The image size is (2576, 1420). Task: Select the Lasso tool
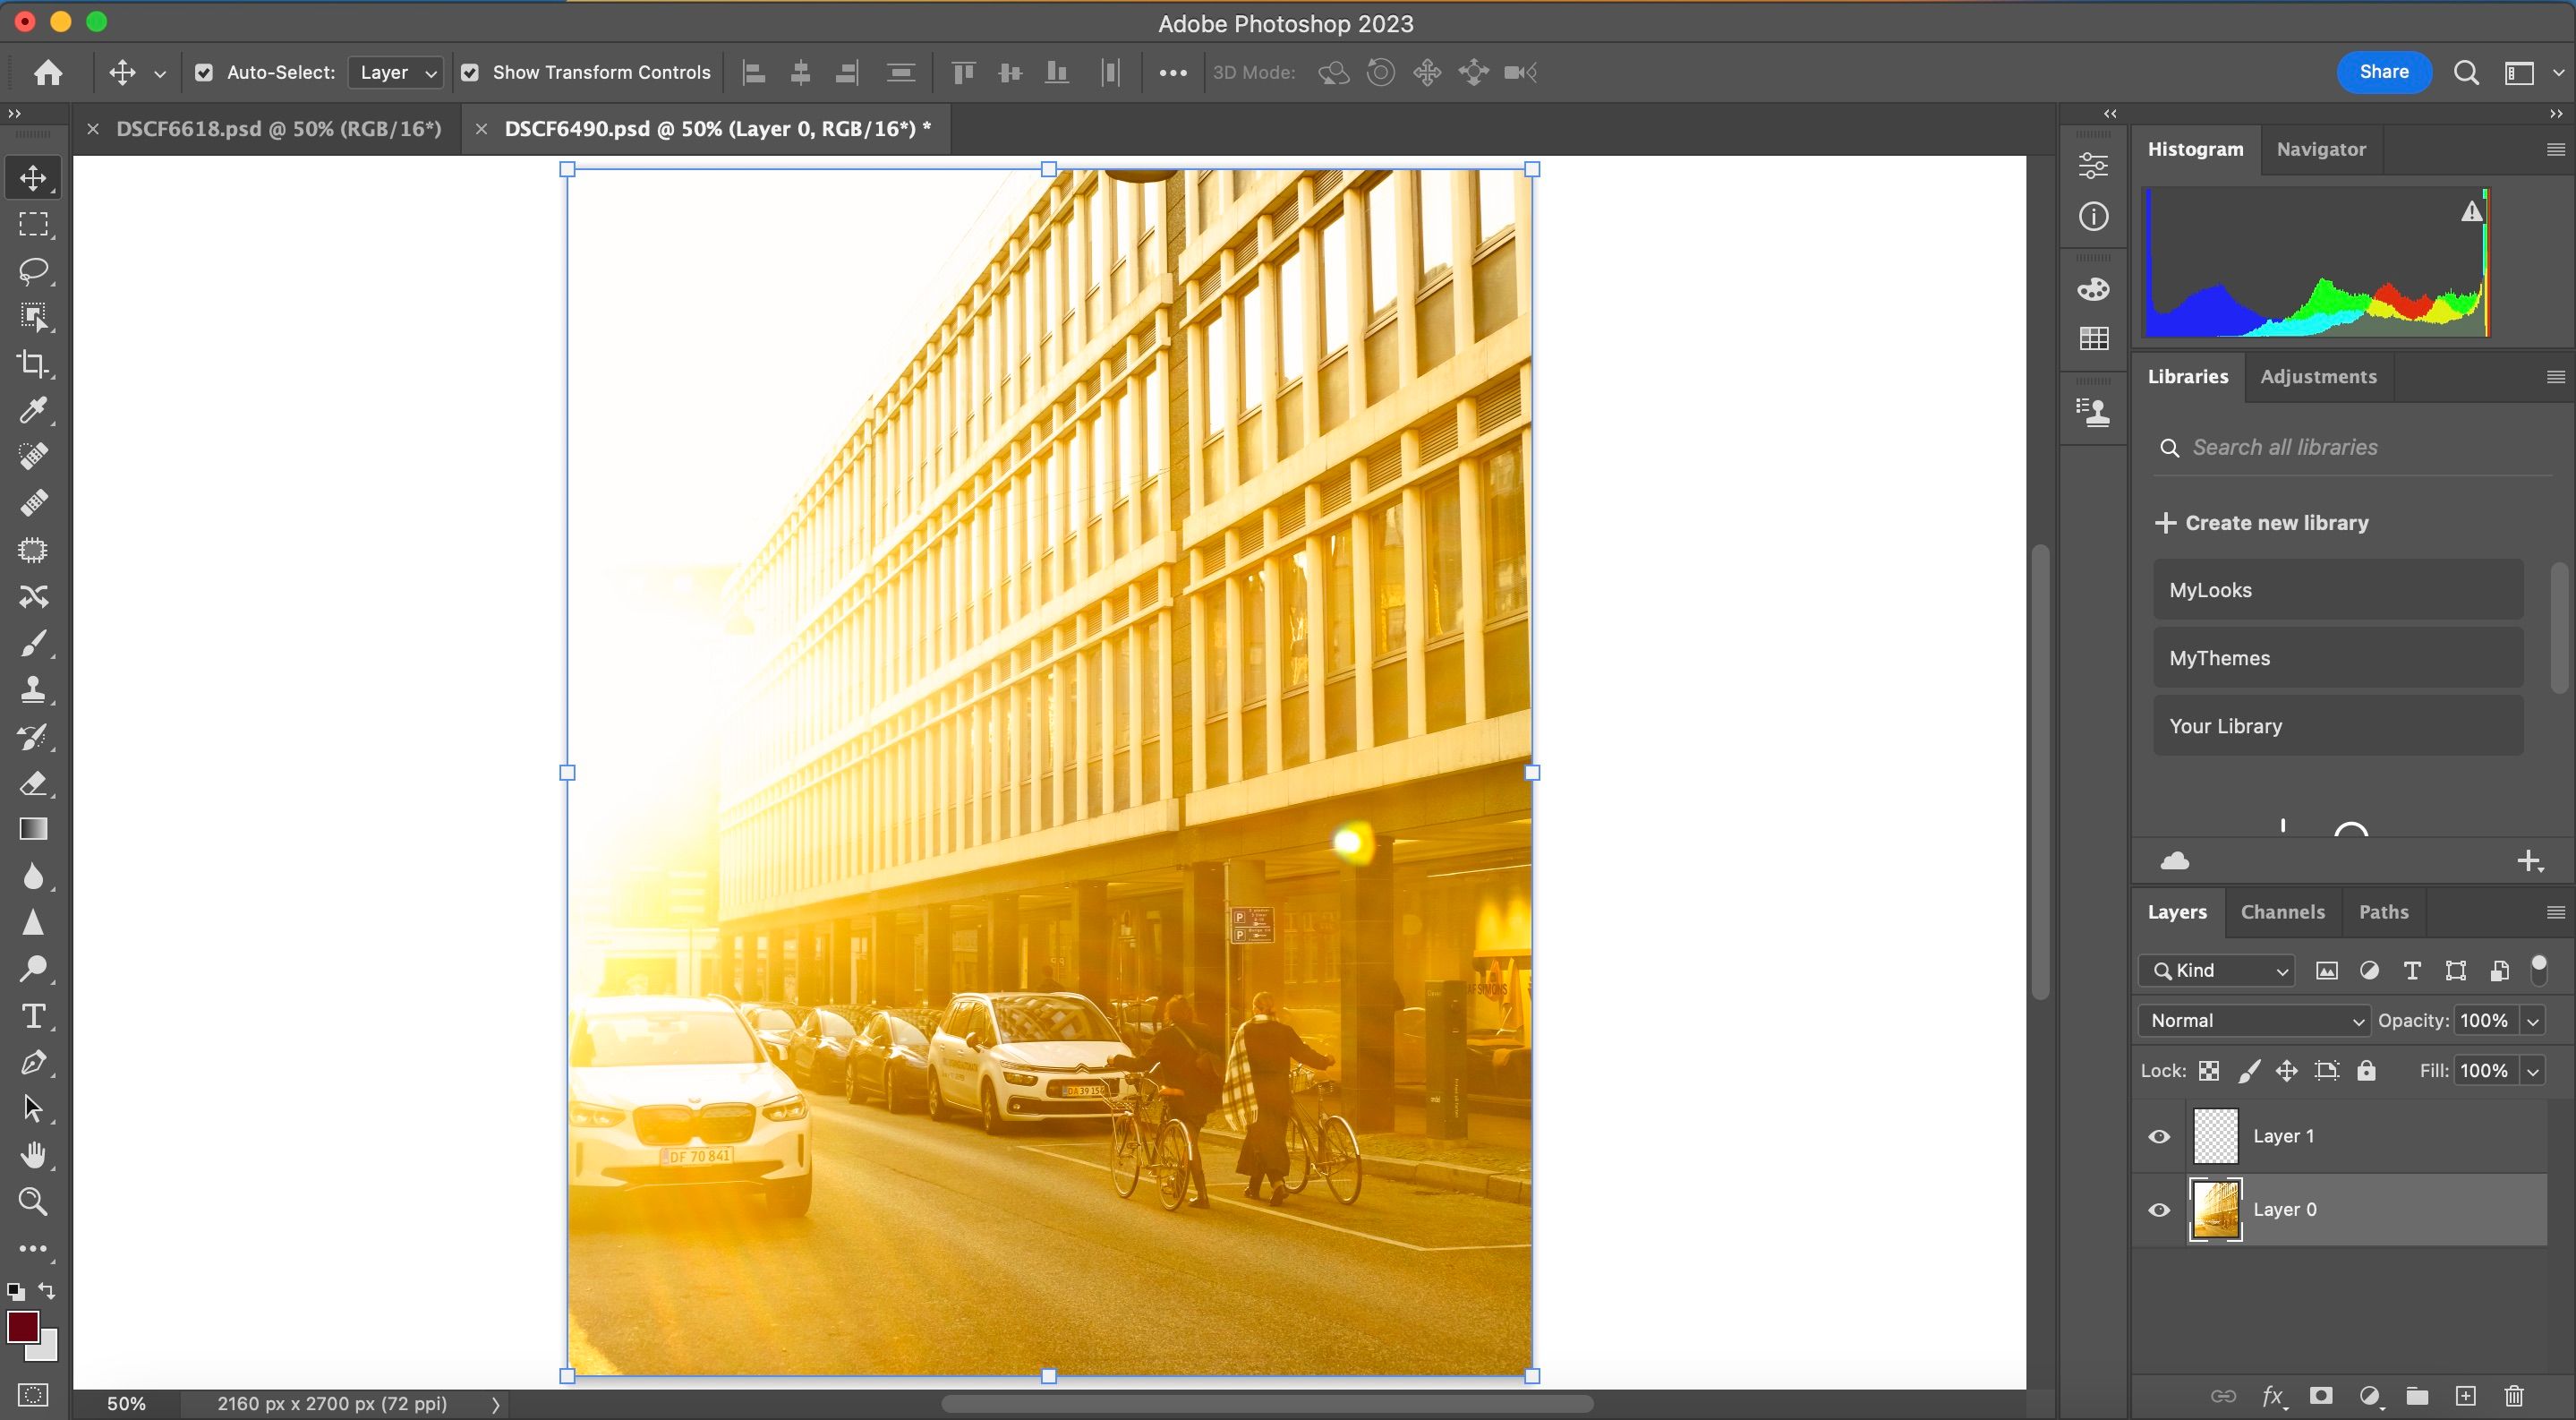(33, 271)
